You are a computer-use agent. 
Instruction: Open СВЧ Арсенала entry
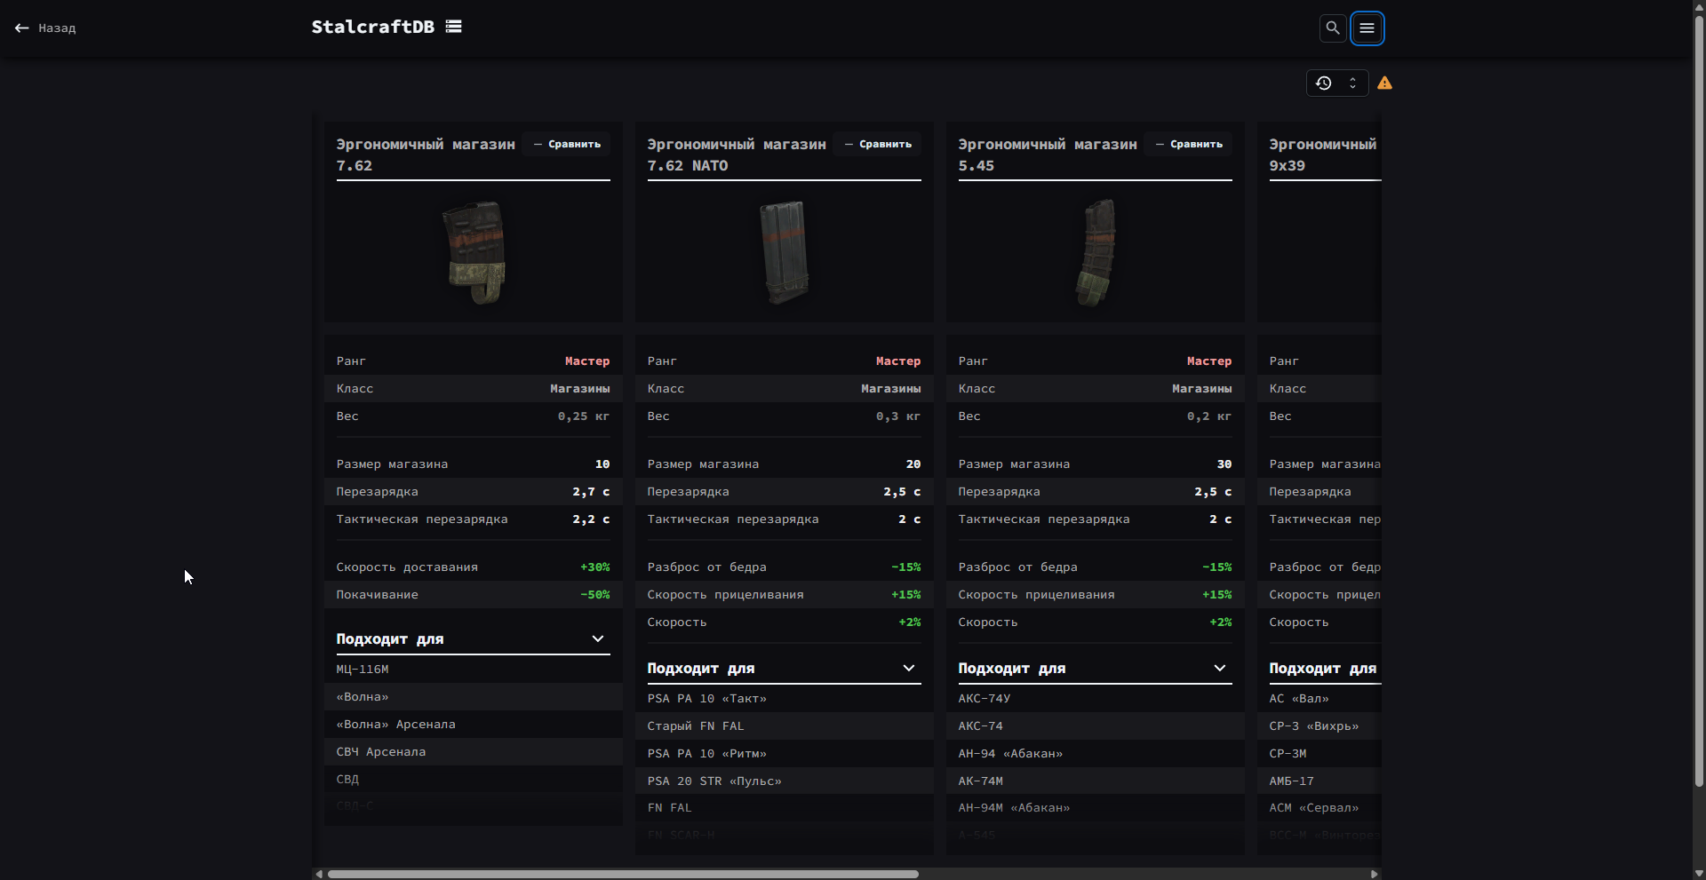(380, 752)
